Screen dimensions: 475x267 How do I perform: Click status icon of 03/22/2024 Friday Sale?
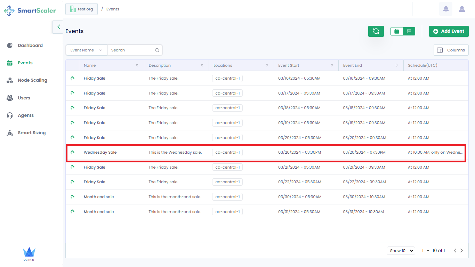pos(72,182)
